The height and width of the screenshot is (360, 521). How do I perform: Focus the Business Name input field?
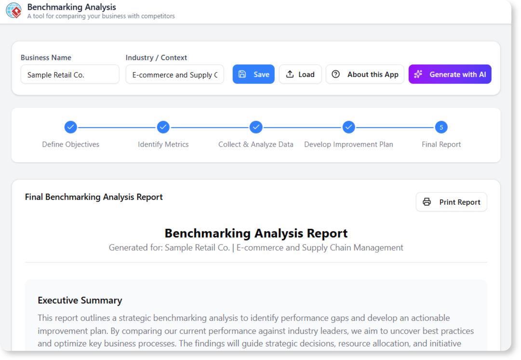tap(70, 74)
